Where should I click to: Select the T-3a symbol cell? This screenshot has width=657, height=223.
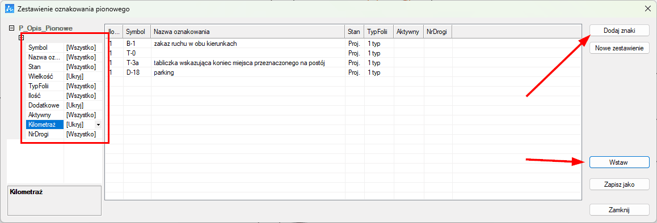point(137,63)
